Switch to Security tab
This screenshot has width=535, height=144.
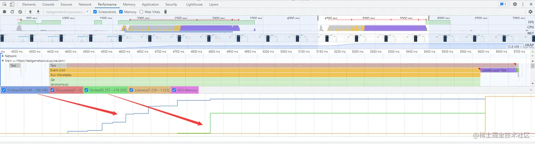click(171, 4)
